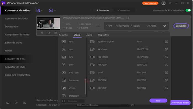
Task: Open the user account icon
Action: 163,3
